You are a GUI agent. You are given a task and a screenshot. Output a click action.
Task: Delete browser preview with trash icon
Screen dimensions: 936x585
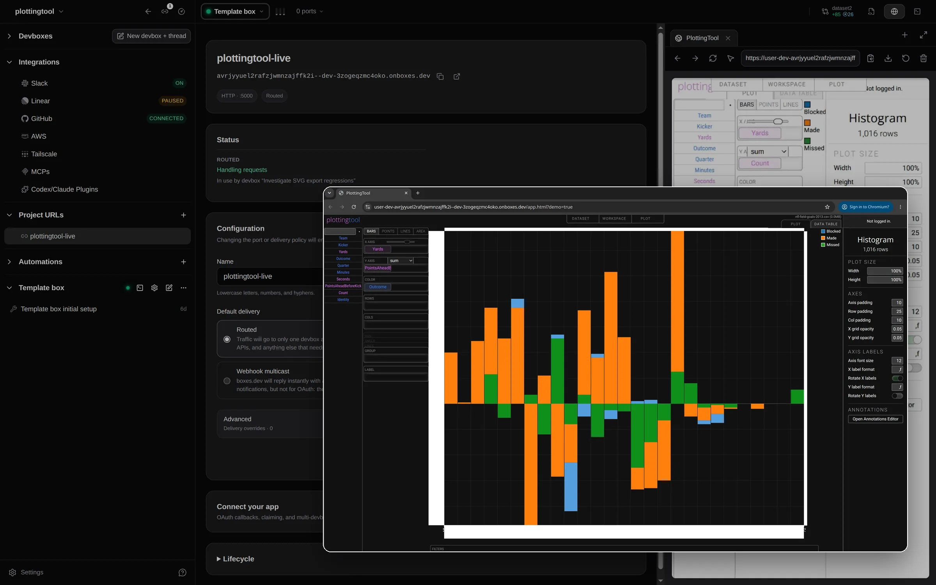(x=923, y=58)
